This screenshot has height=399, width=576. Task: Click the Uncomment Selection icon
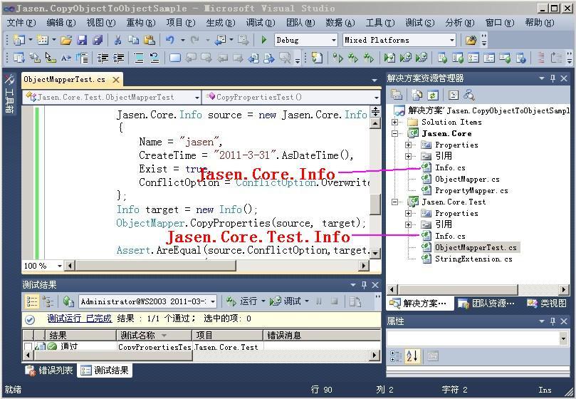[155, 58]
